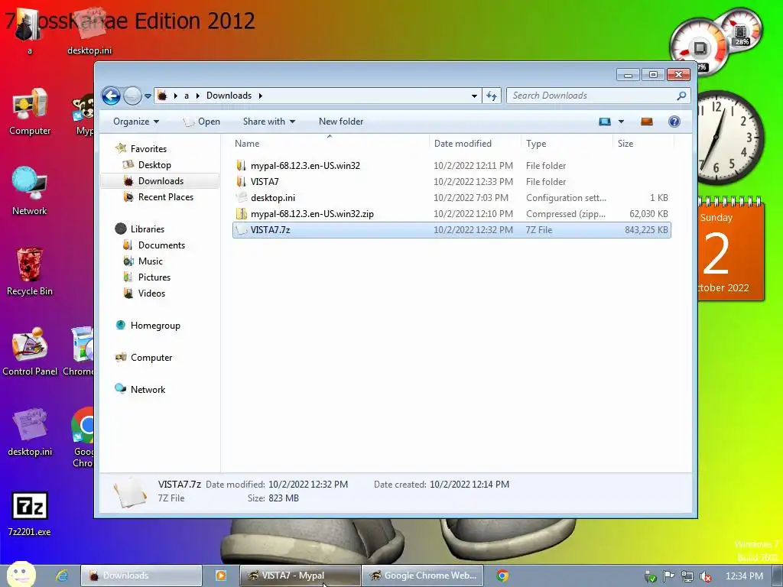Open Desktop in Favorites
Viewport: 783px width, 587px height.
154,165
